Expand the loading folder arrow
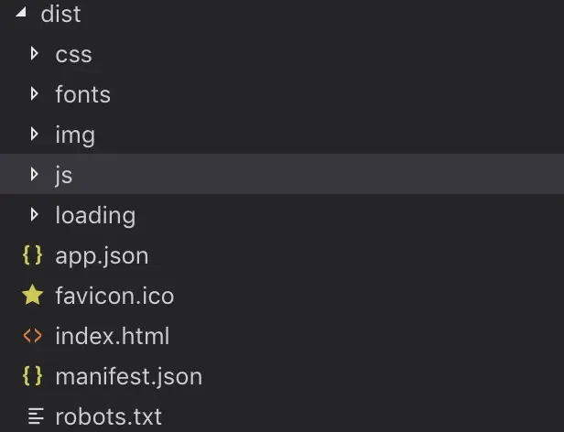The width and height of the screenshot is (564, 432). coord(35,215)
